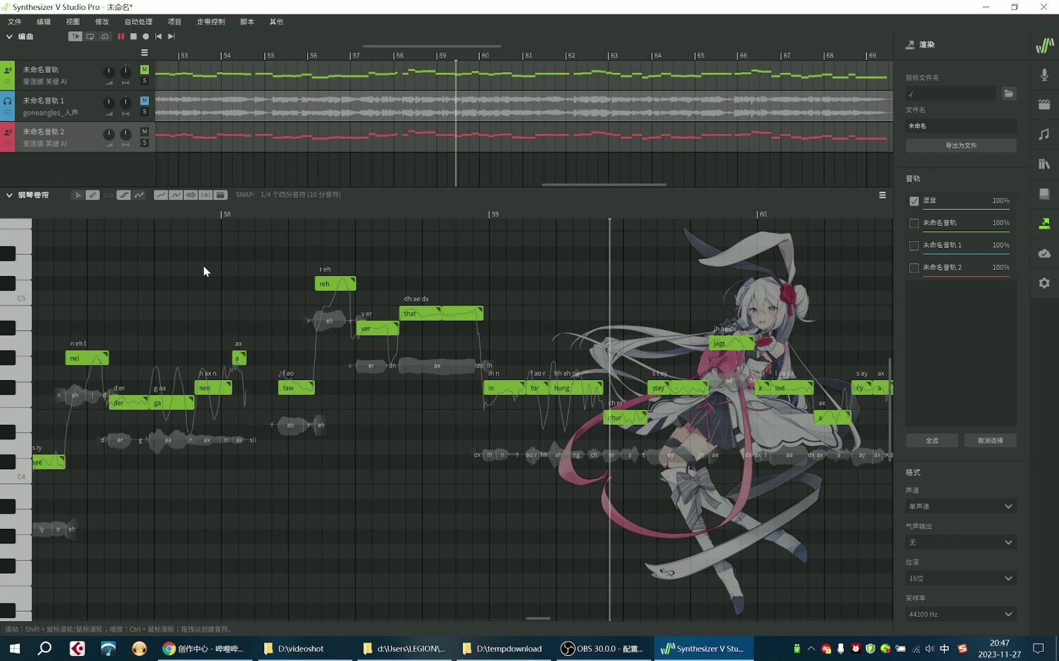Open the 脚本 menu
Screen dimensions: 1059x661
point(247,22)
